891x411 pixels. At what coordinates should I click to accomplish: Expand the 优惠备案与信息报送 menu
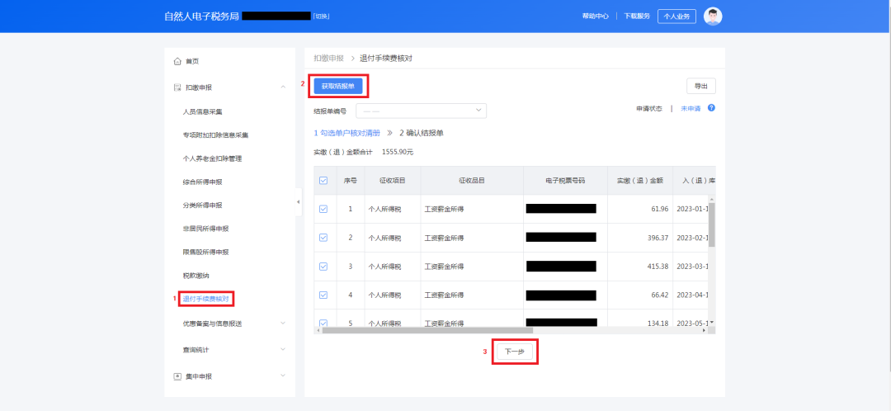[283, 324]
